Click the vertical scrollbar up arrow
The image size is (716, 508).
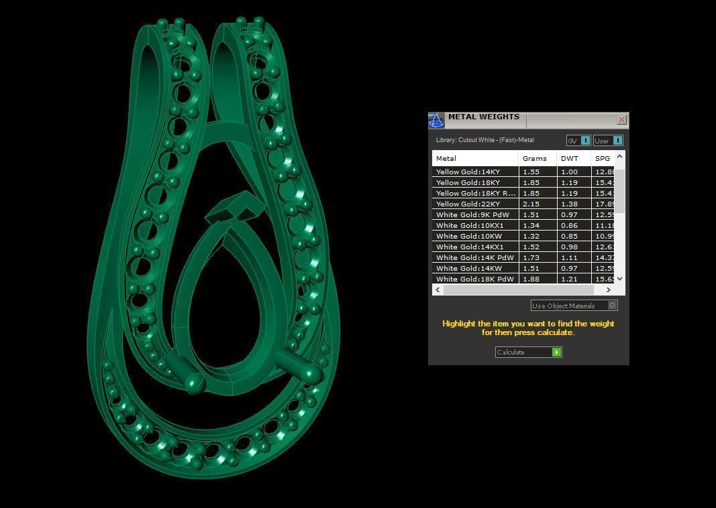[x=619, y=156]
